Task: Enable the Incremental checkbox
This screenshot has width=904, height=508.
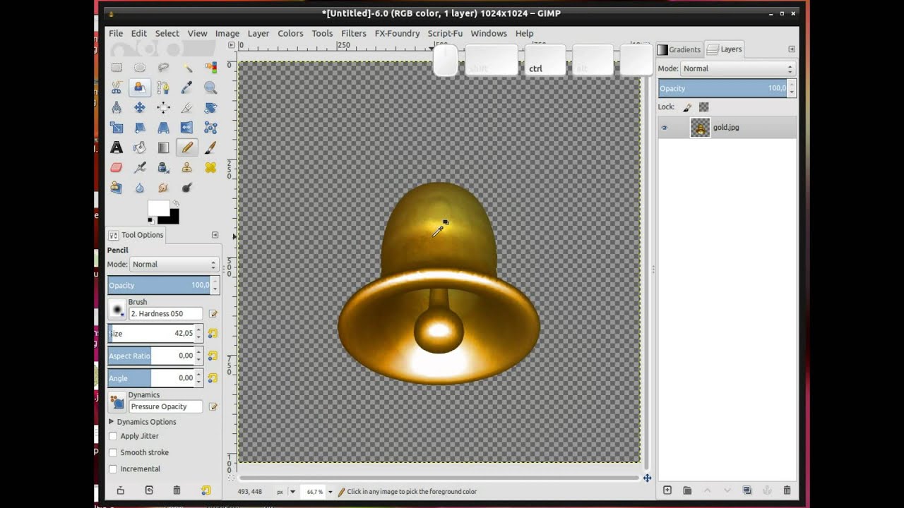Action: pyautogui.click(x=113, y=468)
